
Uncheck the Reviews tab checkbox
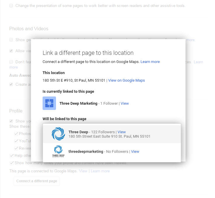(x=16, y=148)
